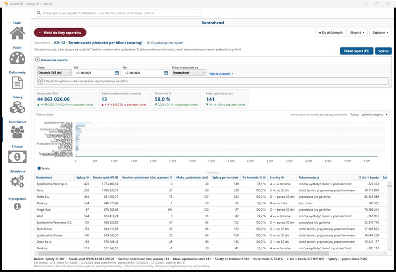Click Pokaż raport (F5) button
Image resolution: width=396 pixels, height=272 pixels.
(356, 51)
